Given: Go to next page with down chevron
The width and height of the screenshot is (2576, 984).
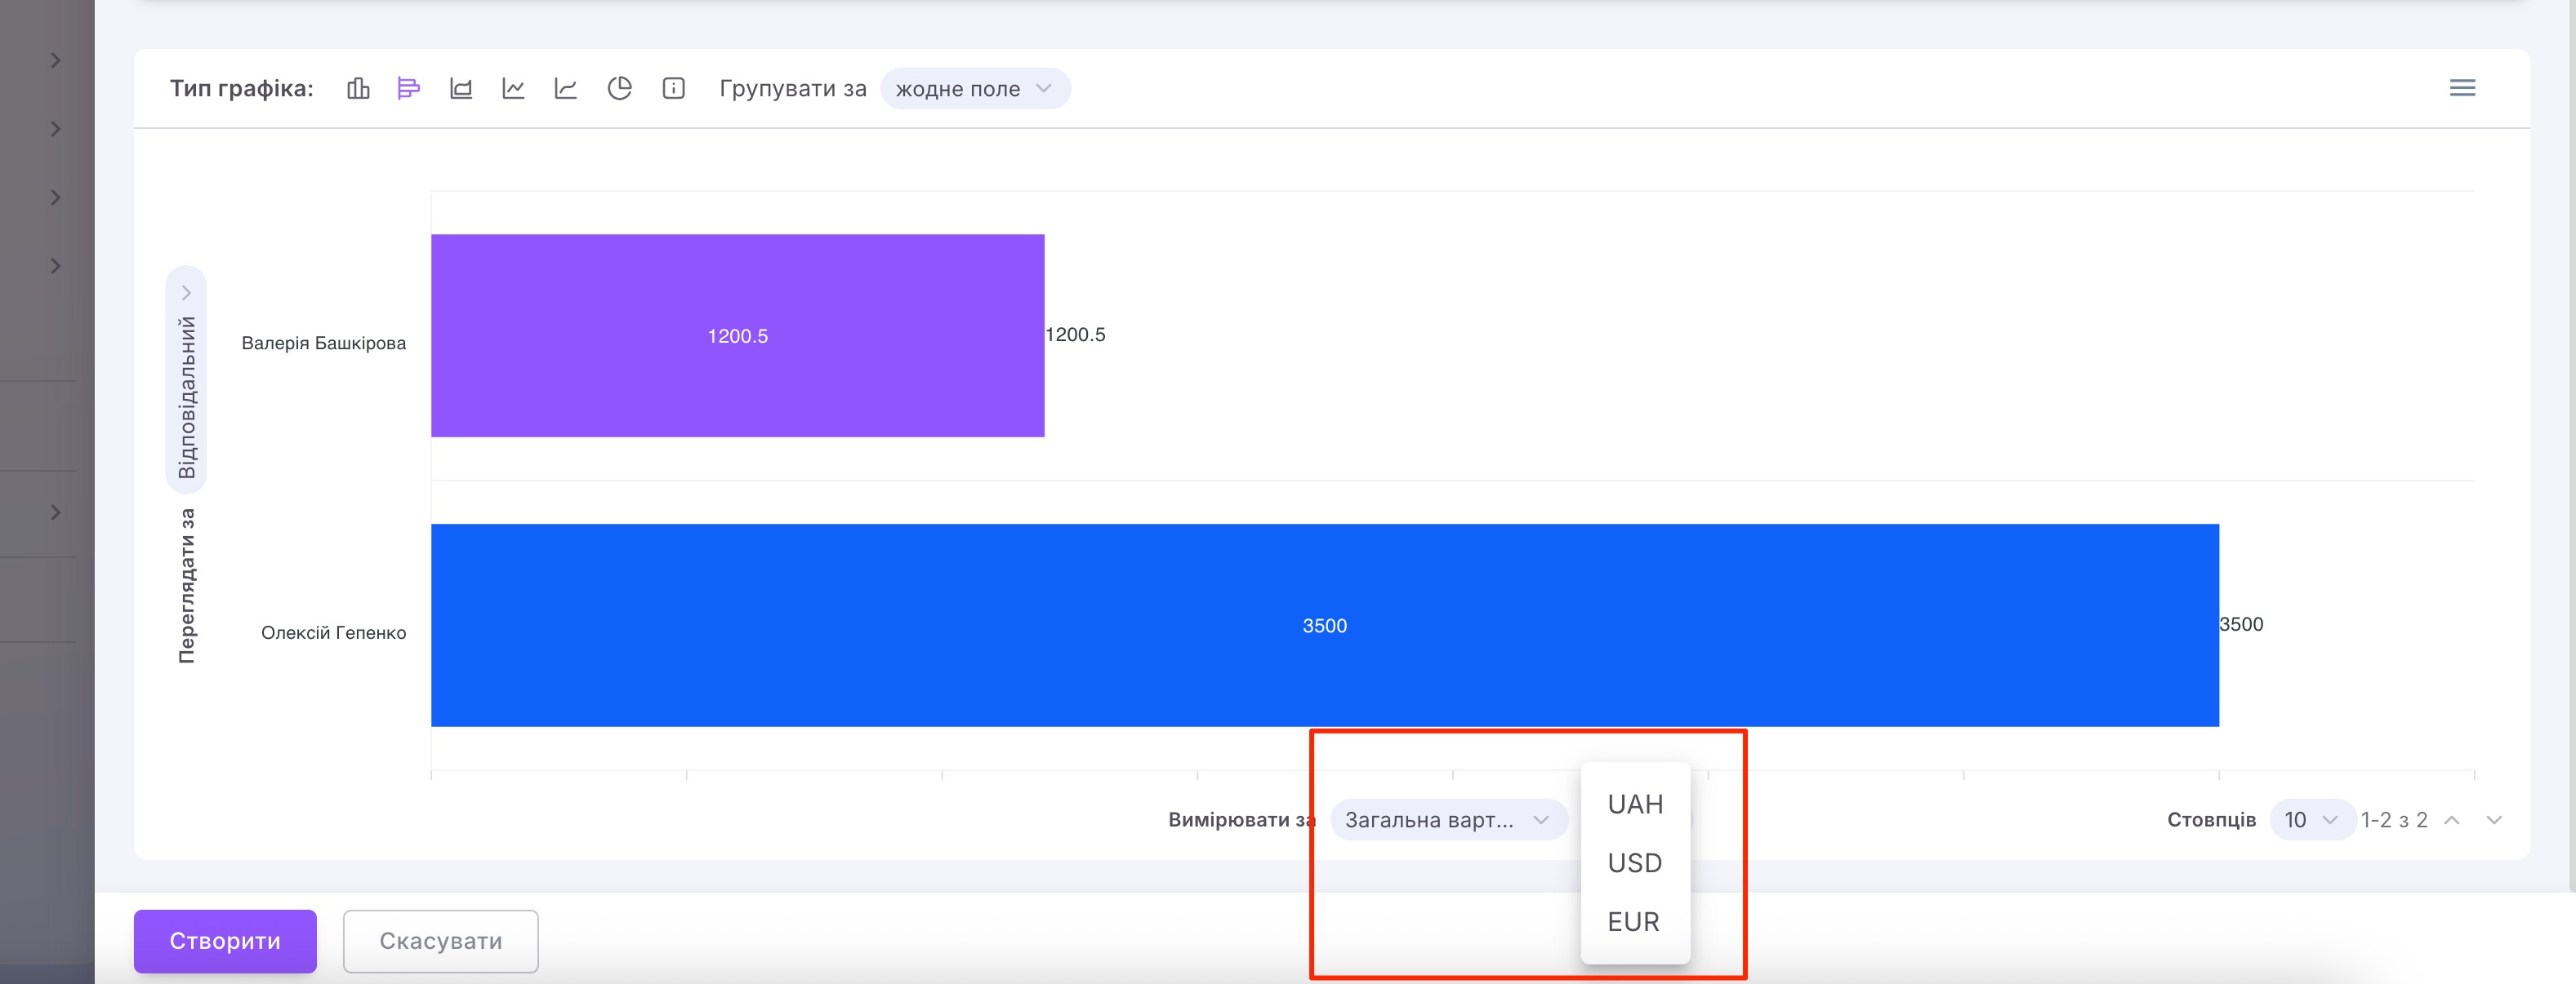Looking at the screenshot, I should (x=2494, y=820).
